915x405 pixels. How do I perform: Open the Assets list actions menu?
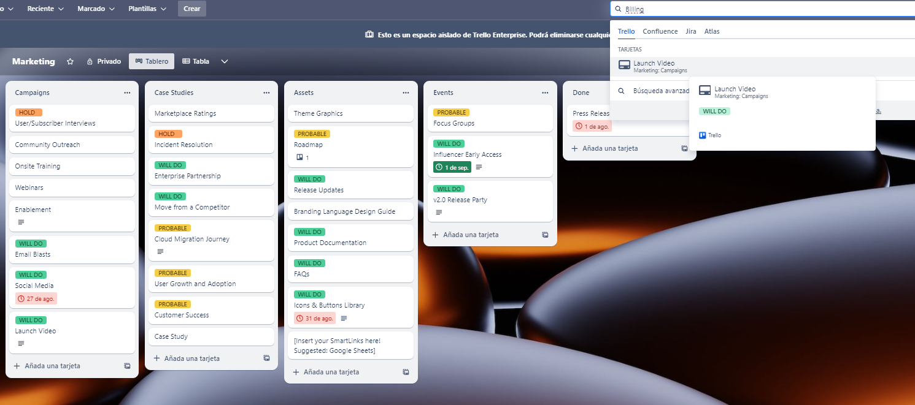[406, 93]
